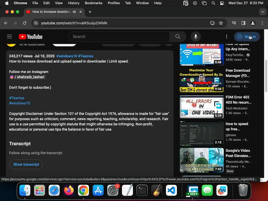Screen dimensions: 268x201
Task: Open the Profiles menu
Action: click(x=114, y=3)
